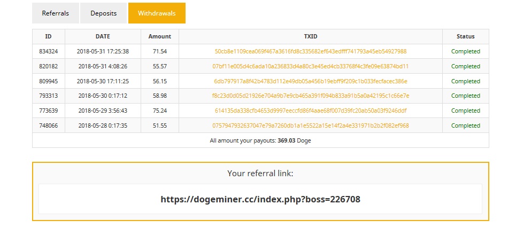Click the Amount column header
The height and width of the screenshot is (228, 508).
point(160,36)
